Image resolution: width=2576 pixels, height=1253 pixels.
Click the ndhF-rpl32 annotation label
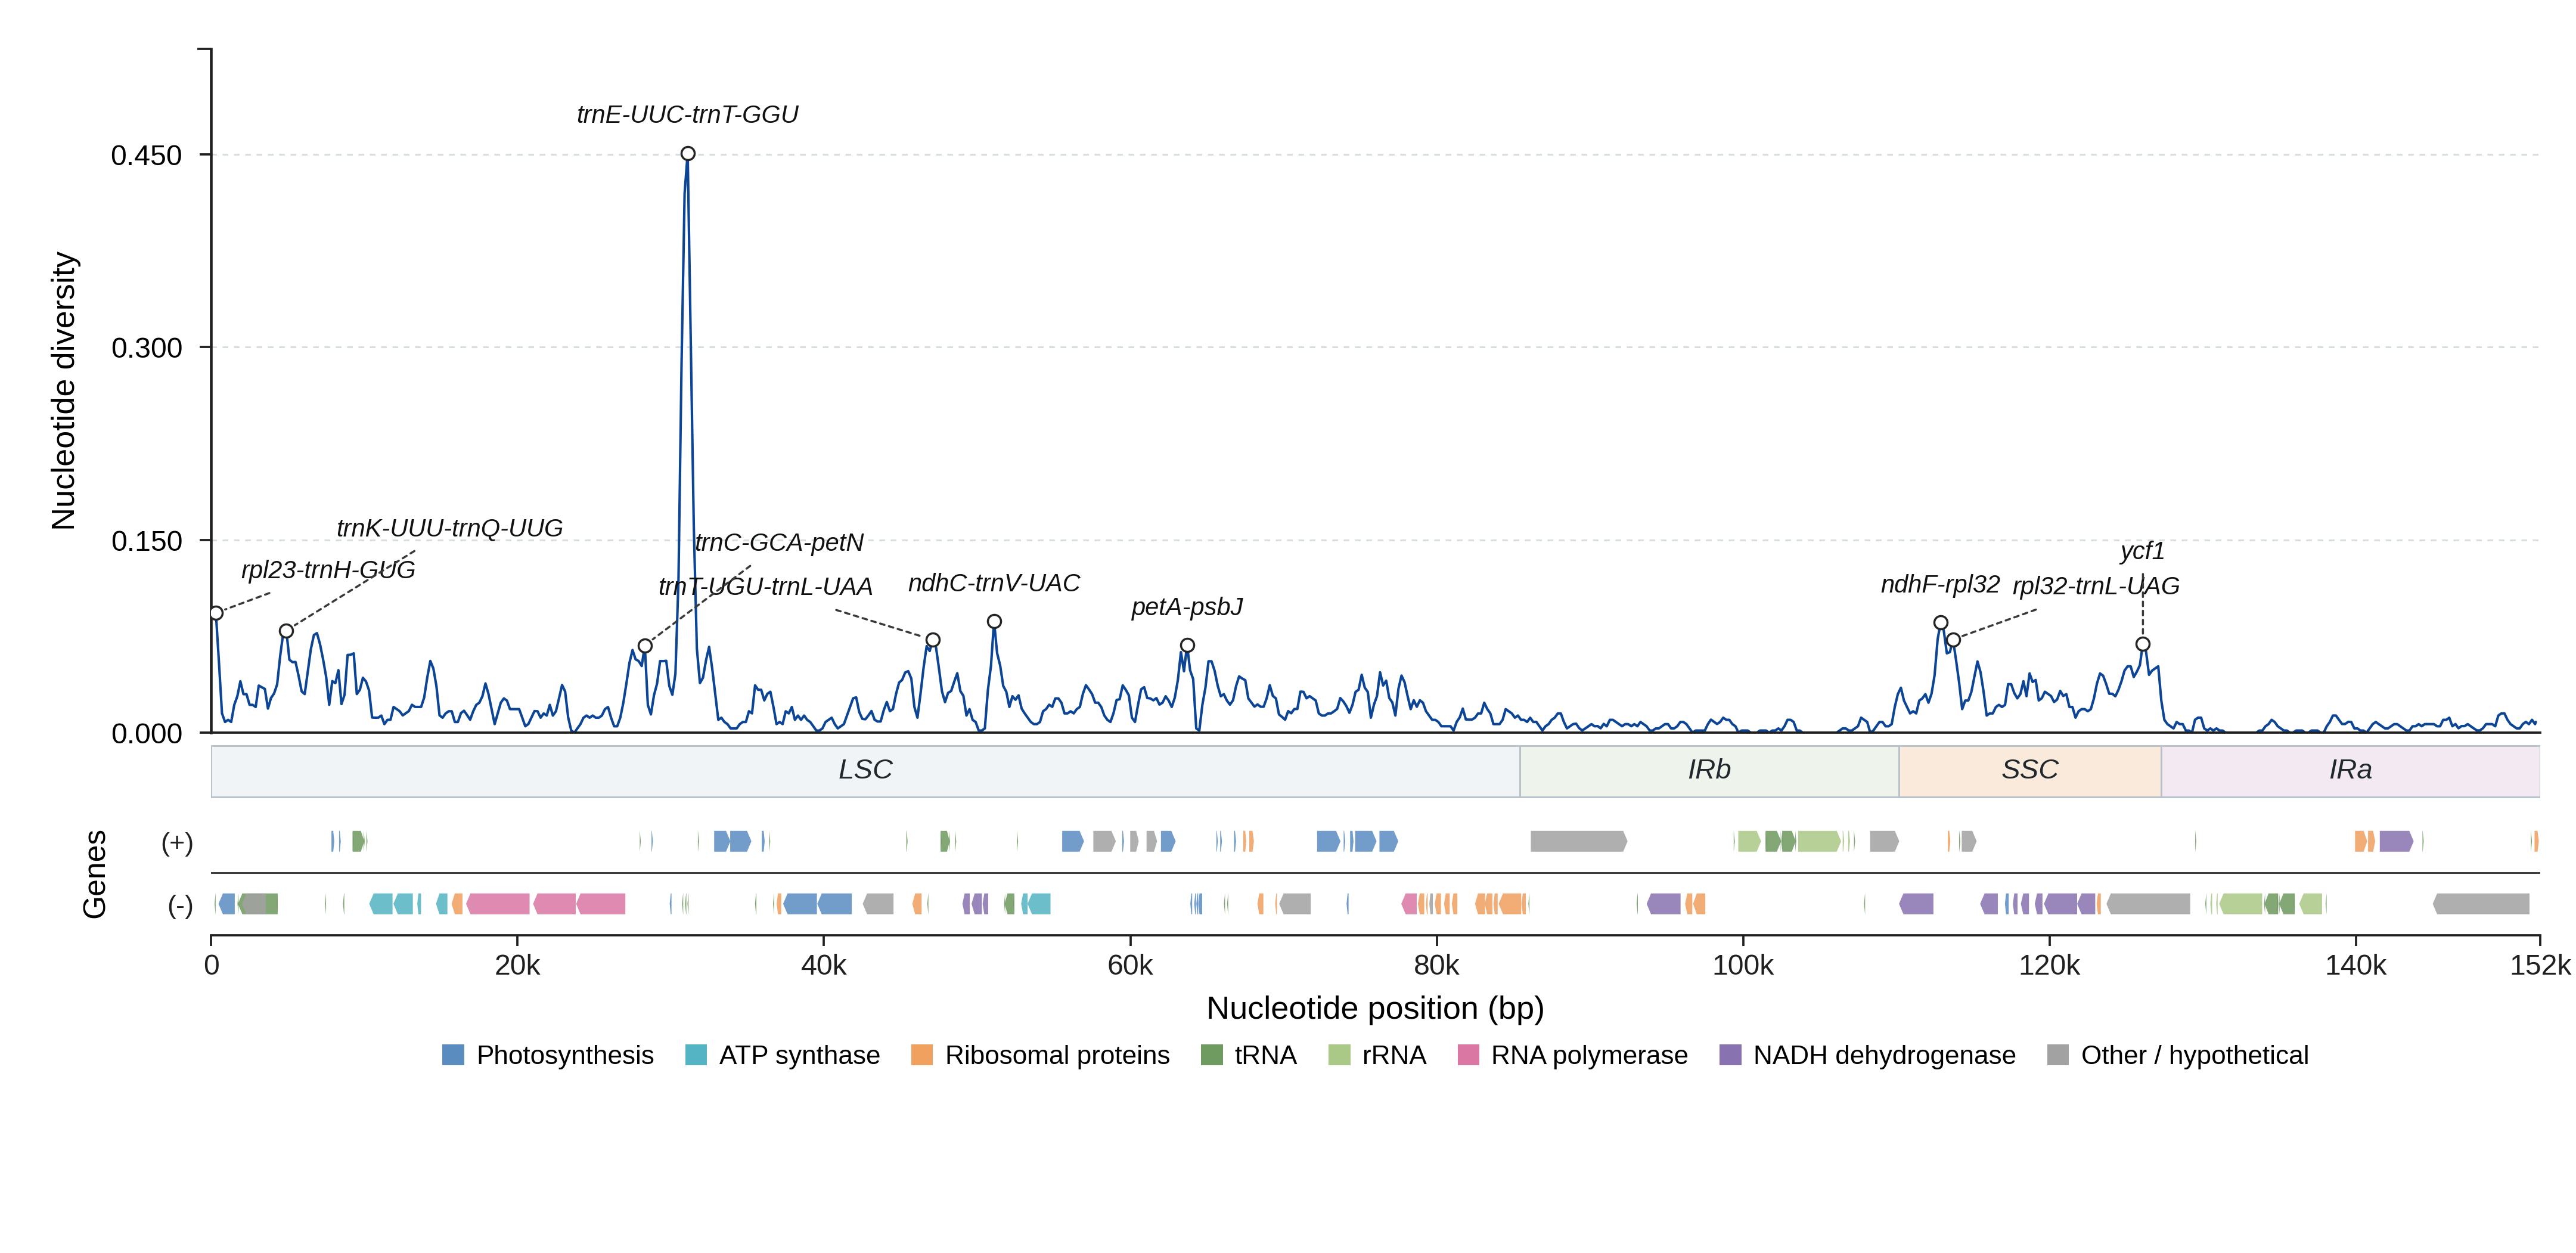1940,584
